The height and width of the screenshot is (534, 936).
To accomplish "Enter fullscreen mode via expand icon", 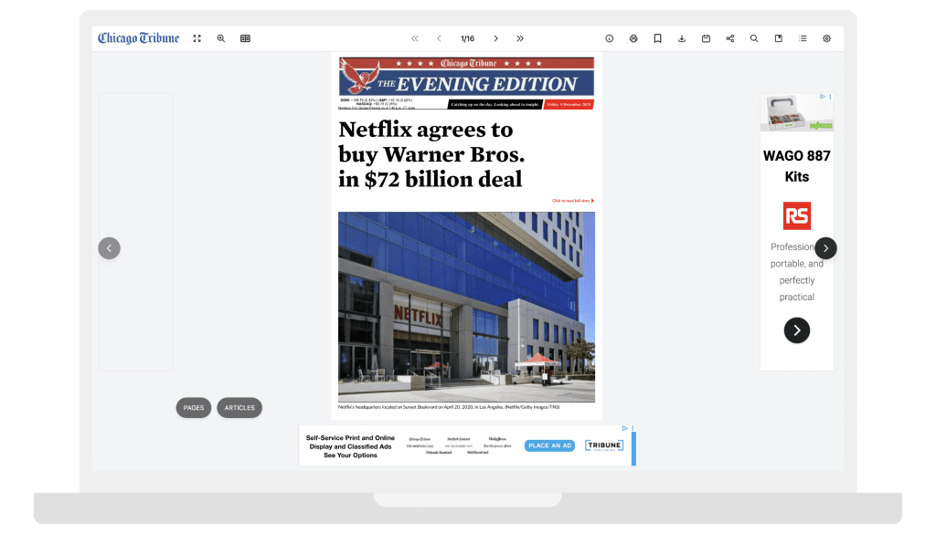I will tap(197, 38).
